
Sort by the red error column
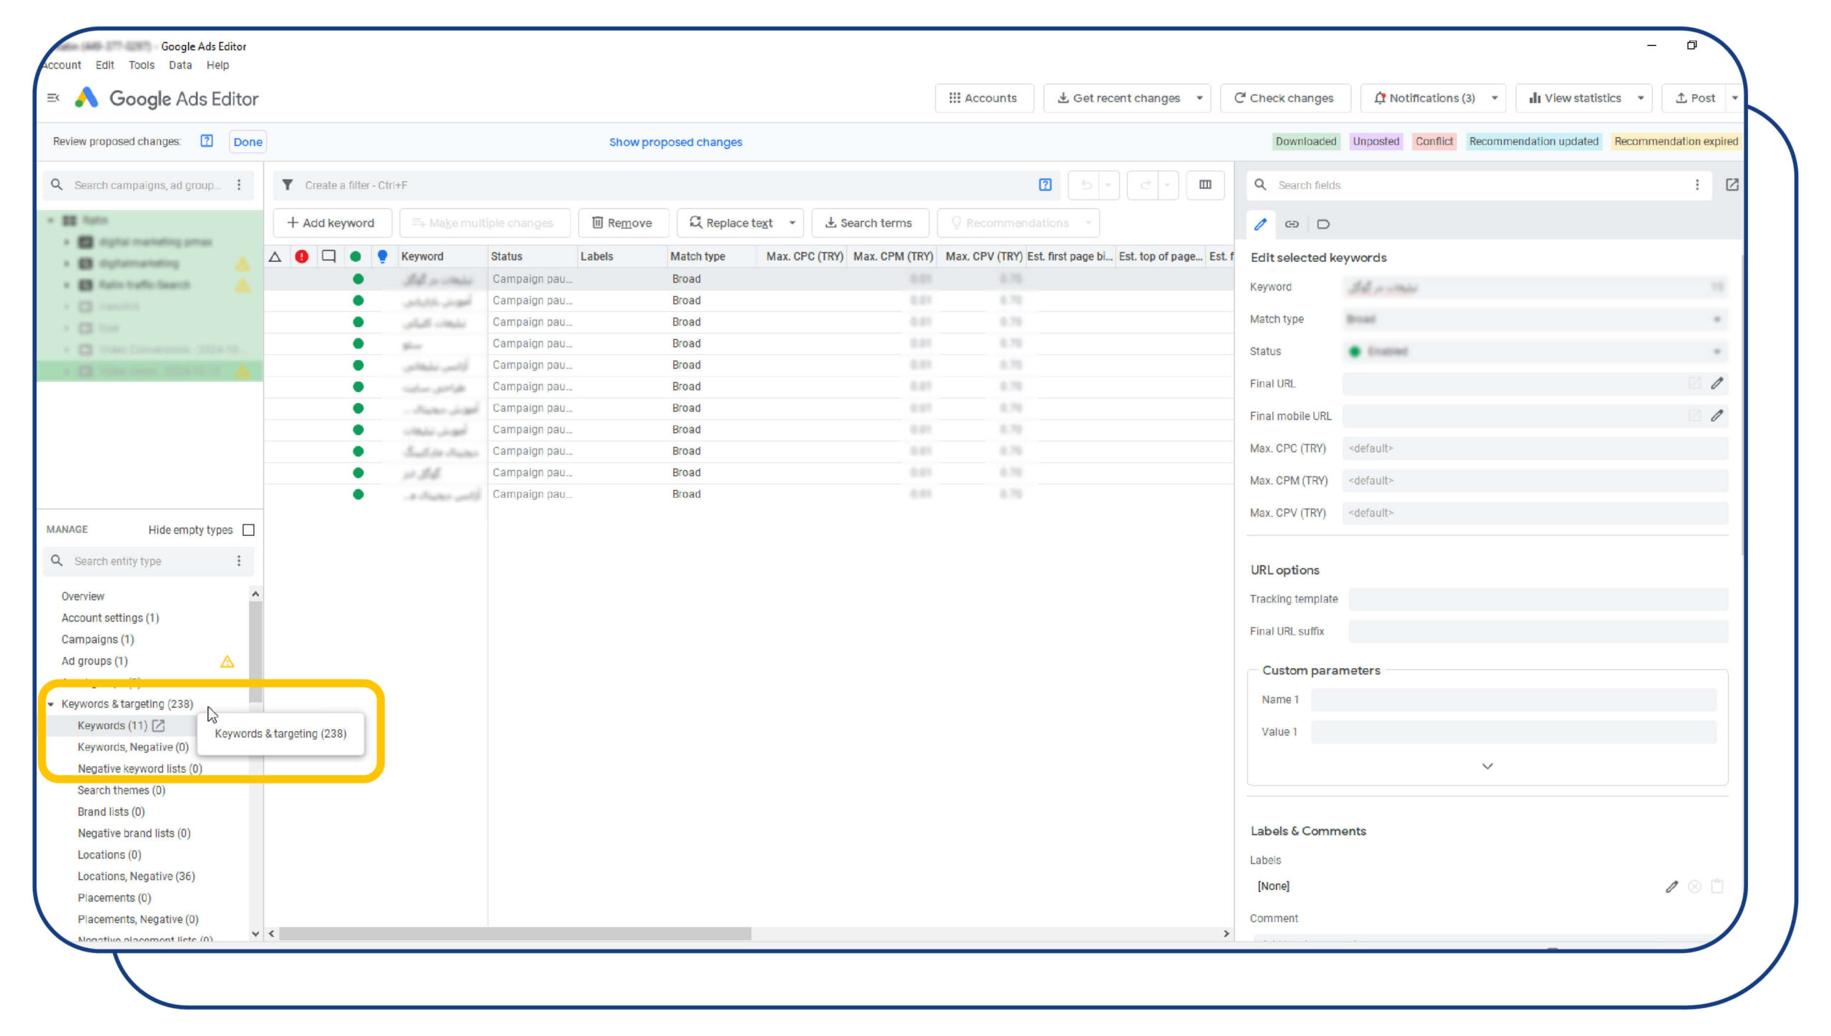click(302, 256)
